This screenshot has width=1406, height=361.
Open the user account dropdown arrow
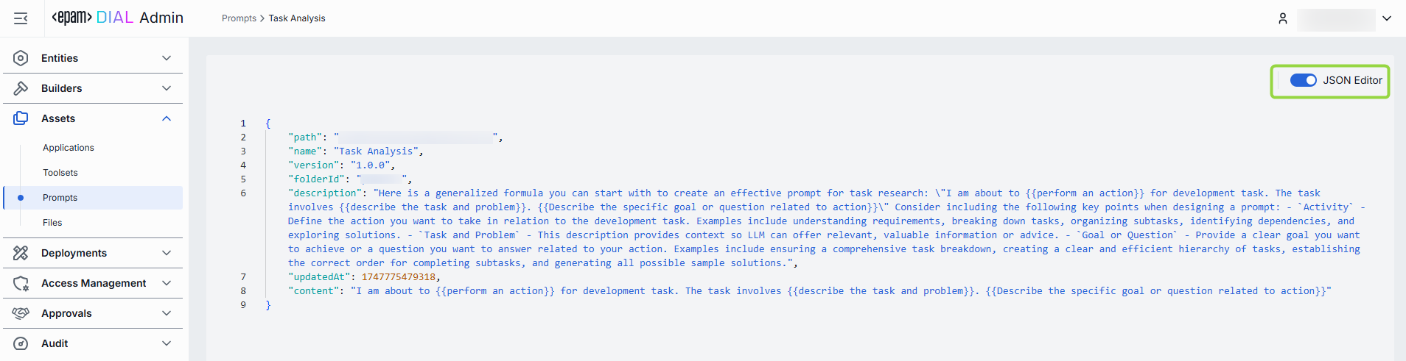tap(1387, 18)
